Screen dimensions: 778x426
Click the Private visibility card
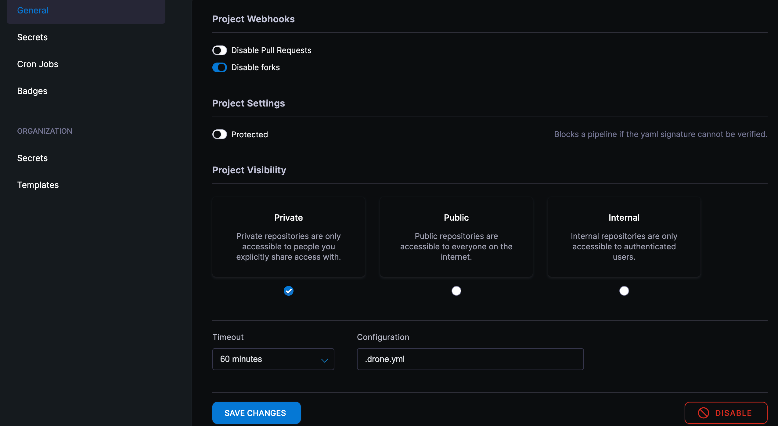tap(289, 237)
